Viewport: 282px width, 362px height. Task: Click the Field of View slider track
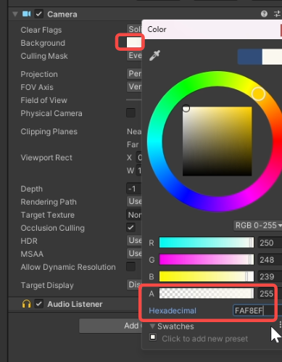click(x=134, y=99)
